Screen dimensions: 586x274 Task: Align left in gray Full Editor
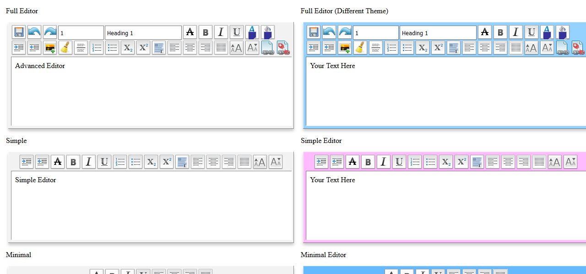point(174,47)
